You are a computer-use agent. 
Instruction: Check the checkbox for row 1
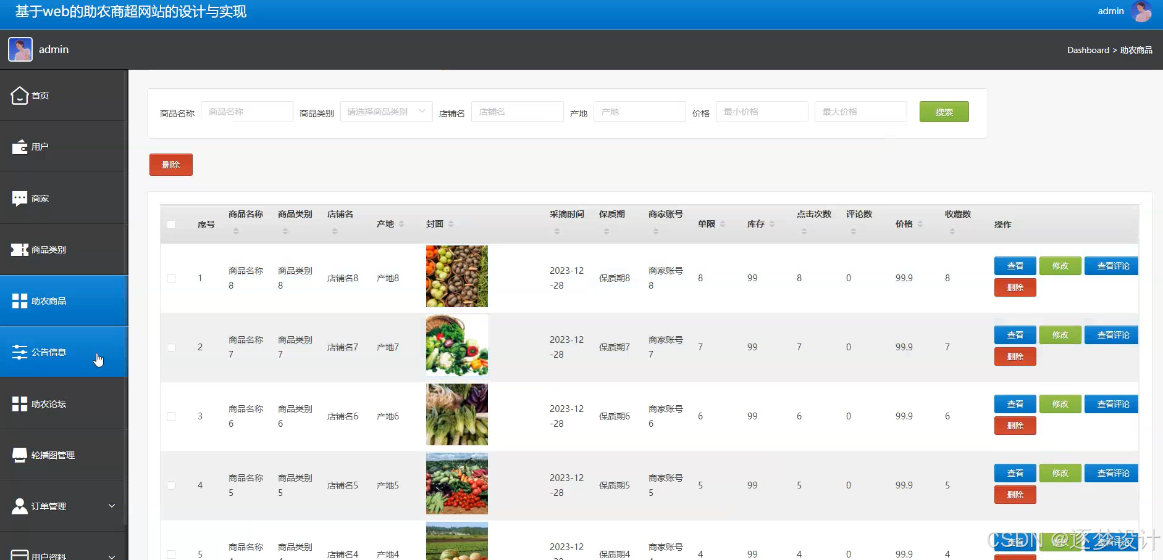(171, 278)
